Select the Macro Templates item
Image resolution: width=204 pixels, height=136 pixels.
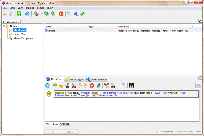click(23, 38)
